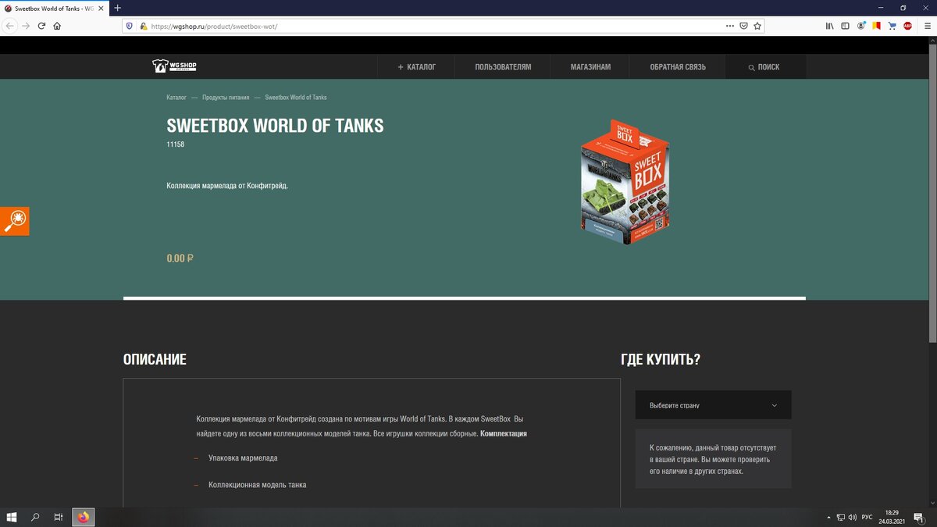Viewport: 937px width, 527px height.
Task: Open the Windows Start menu
Action: tap(12, 517)
